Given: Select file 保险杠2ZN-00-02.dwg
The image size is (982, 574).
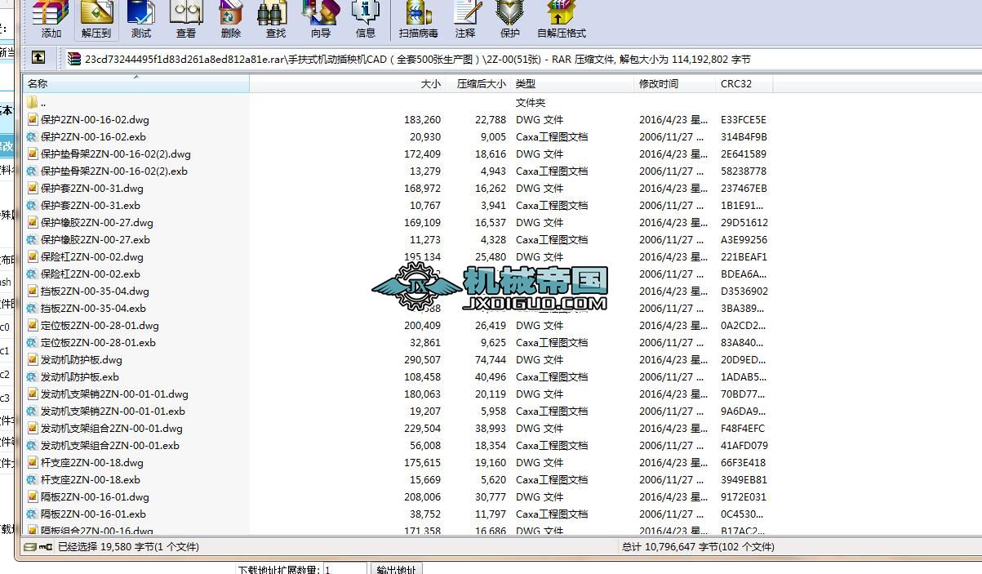Looking at the screenshot, I should pyautogui.click(x=91, y=256).
